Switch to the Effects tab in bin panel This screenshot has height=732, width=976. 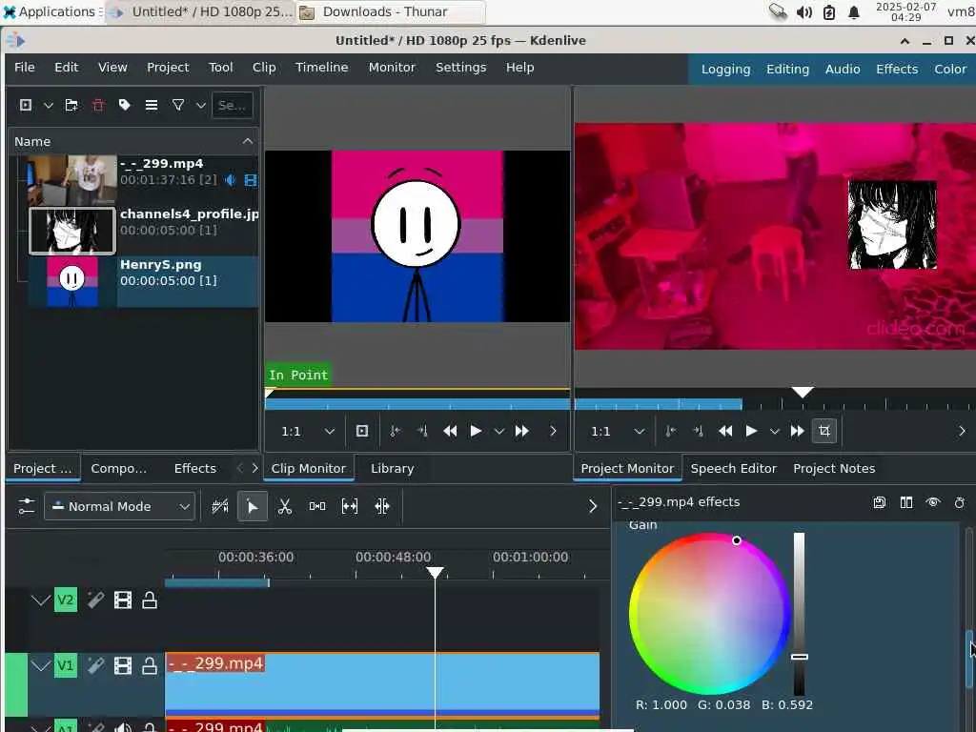(194, 469)
